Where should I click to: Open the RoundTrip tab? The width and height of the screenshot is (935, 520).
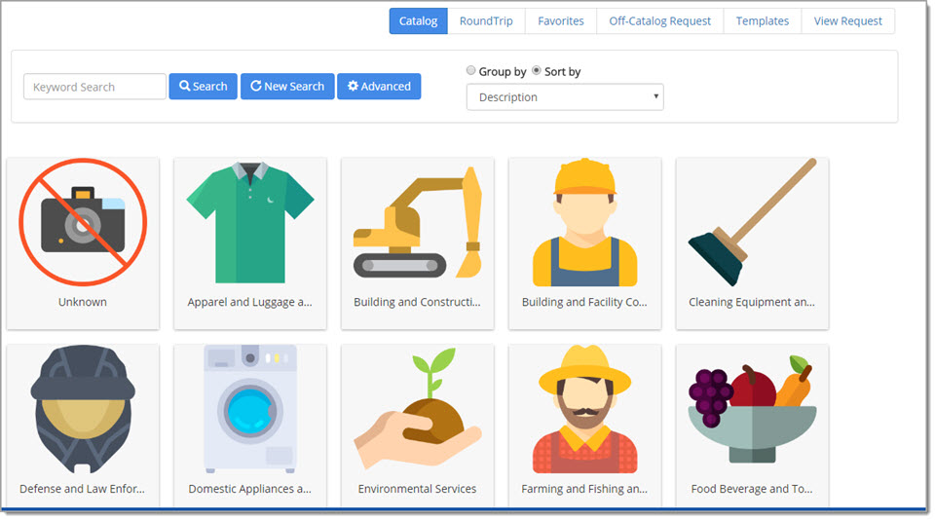pos(486,20)
